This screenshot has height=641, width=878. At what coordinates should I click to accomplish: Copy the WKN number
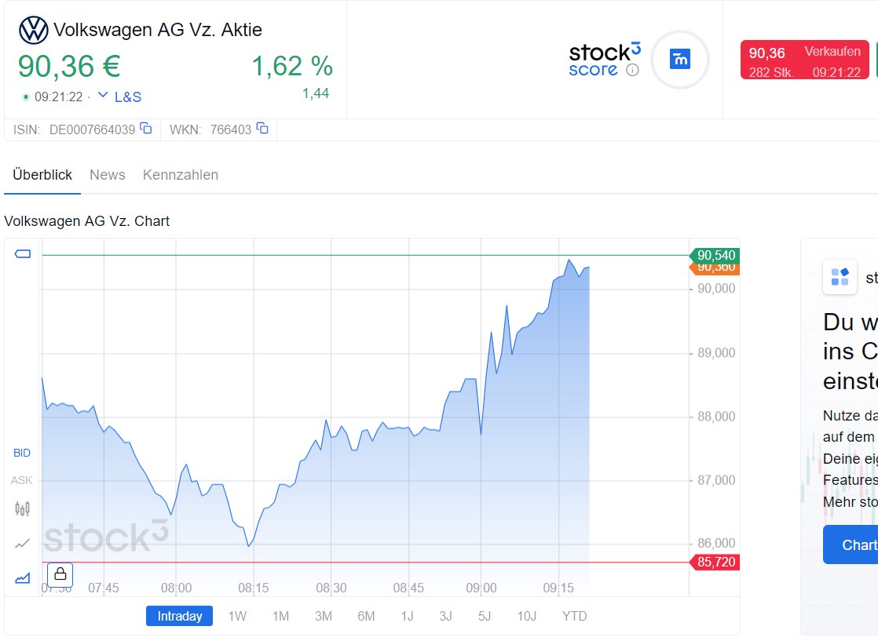pyautogui.click(x=262, y=129)
